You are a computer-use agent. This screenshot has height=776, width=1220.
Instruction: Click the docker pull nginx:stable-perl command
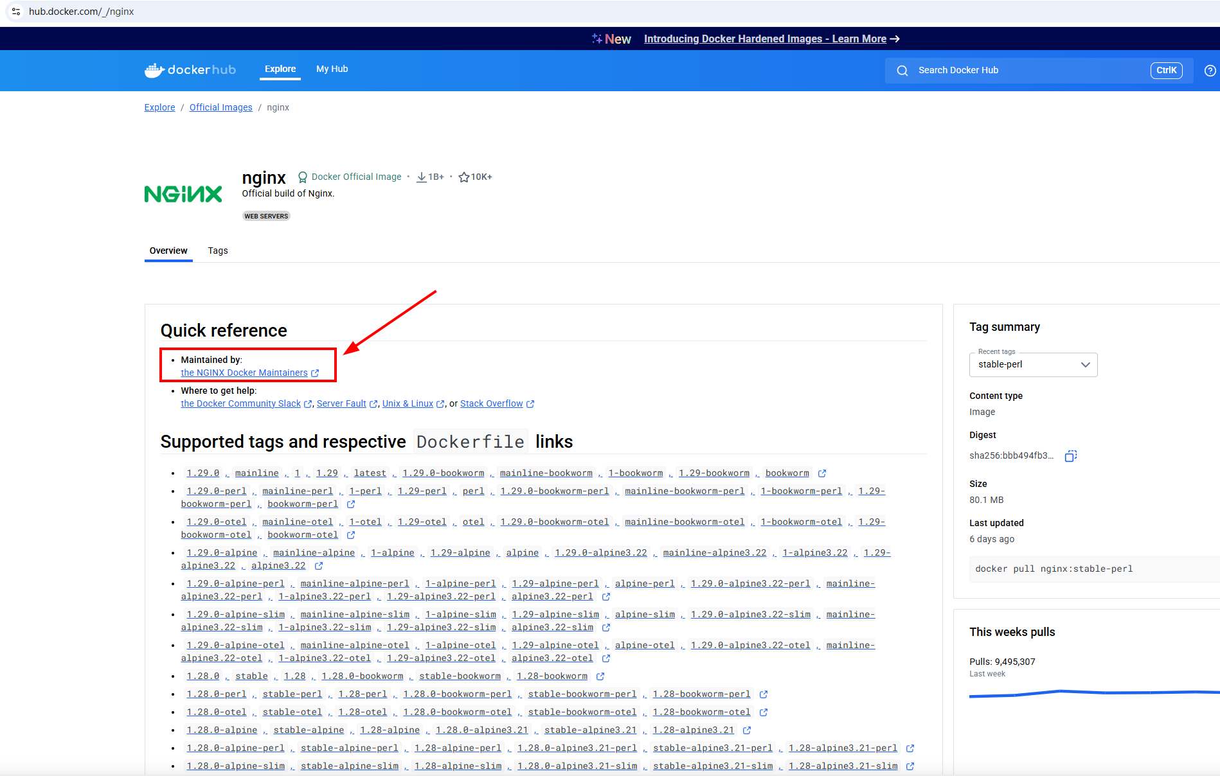tap(1054, 569)
